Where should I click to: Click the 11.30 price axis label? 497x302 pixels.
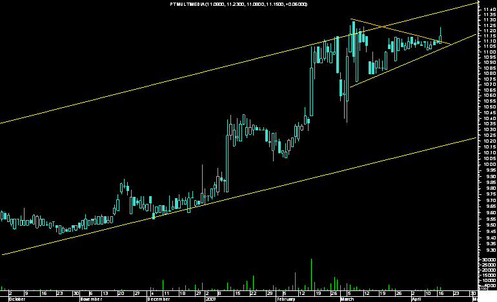(489, 20)
